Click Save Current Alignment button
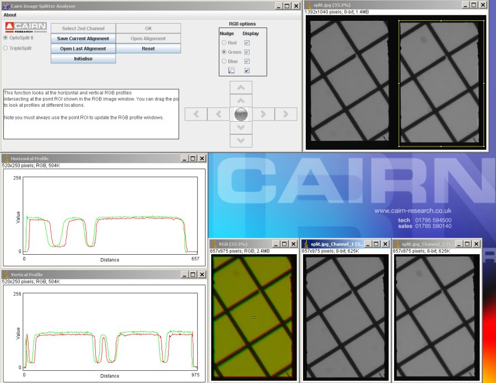Screen dimensions: 496x383 (x=83, y=39)
